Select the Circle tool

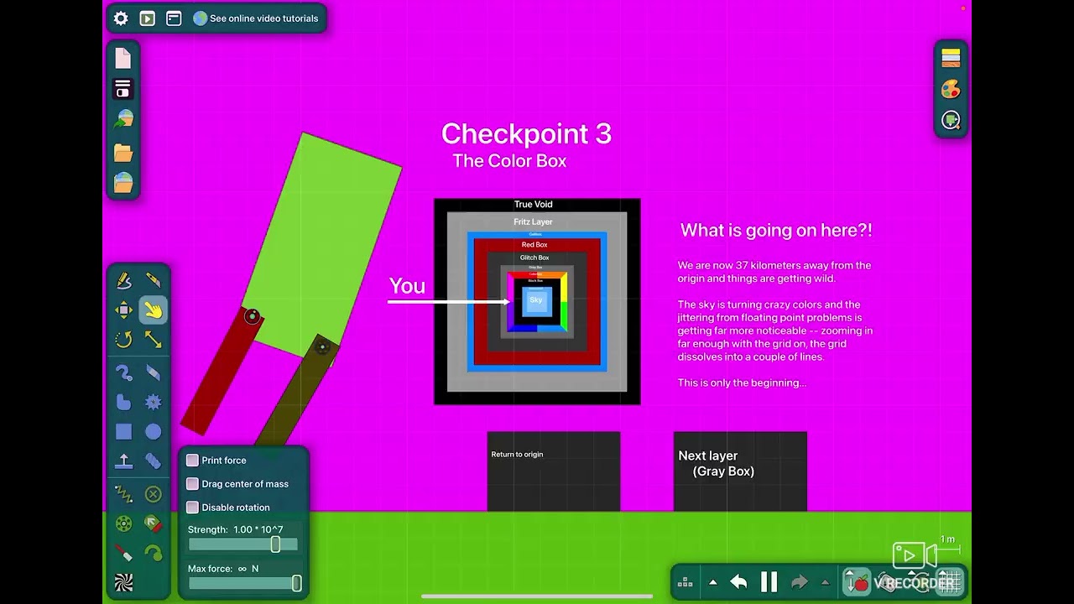pos(153,432)
